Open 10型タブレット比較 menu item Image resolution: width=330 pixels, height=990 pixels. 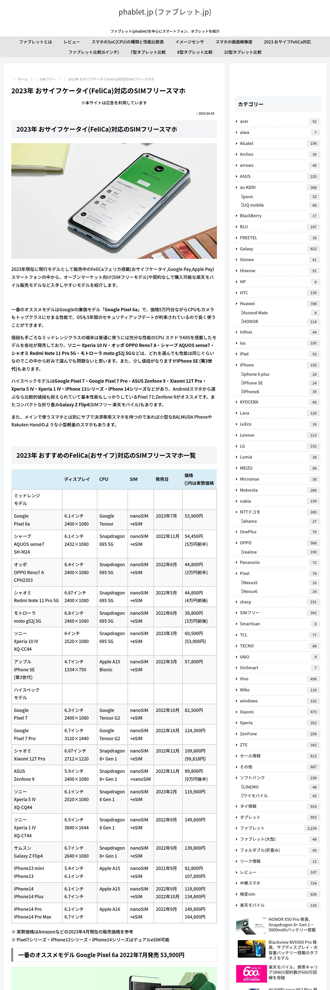[243, 52]
